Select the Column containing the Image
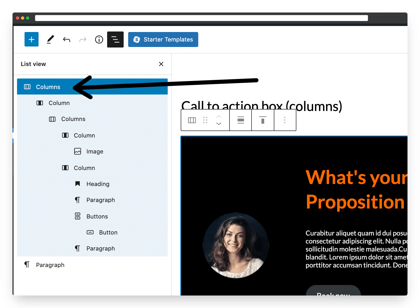Screen dimensions: 420x308 [x=92, y=135]
